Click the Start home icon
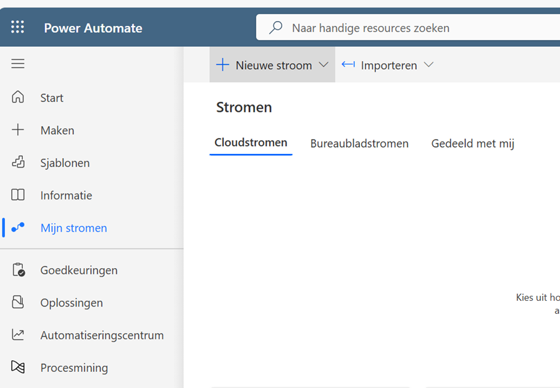 coord(18,97)
